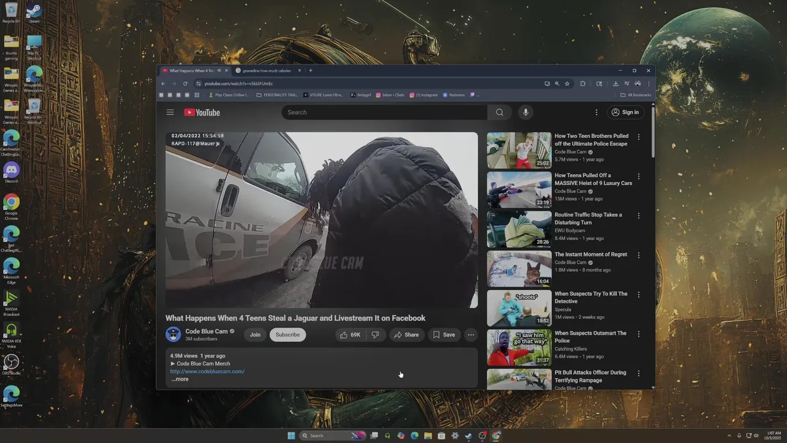Open options for 'Routine Traffic Stop' video
Screen dimensions: 787x443
click(x=638, y=216)
